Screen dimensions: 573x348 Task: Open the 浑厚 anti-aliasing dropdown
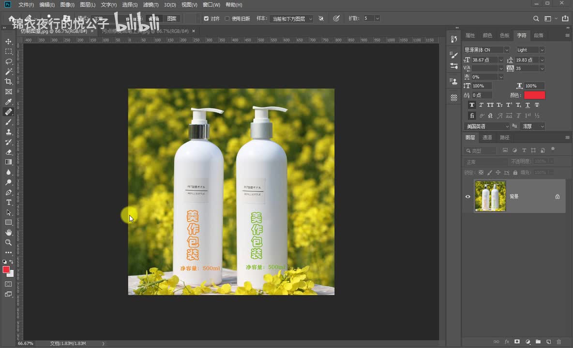[x=533, y=126]
